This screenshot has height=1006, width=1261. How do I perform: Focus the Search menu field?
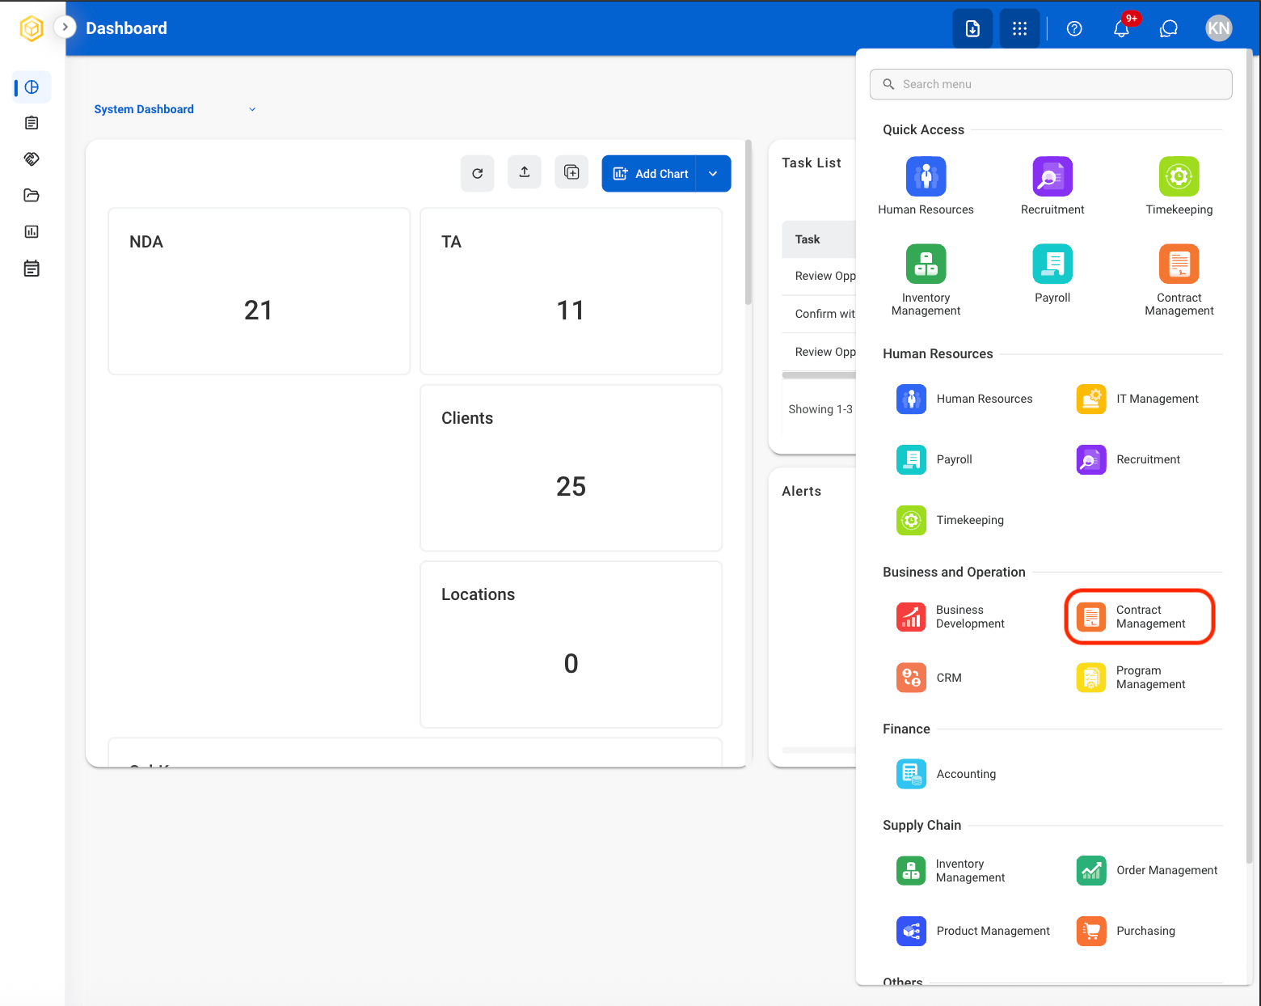(1051, 84)
